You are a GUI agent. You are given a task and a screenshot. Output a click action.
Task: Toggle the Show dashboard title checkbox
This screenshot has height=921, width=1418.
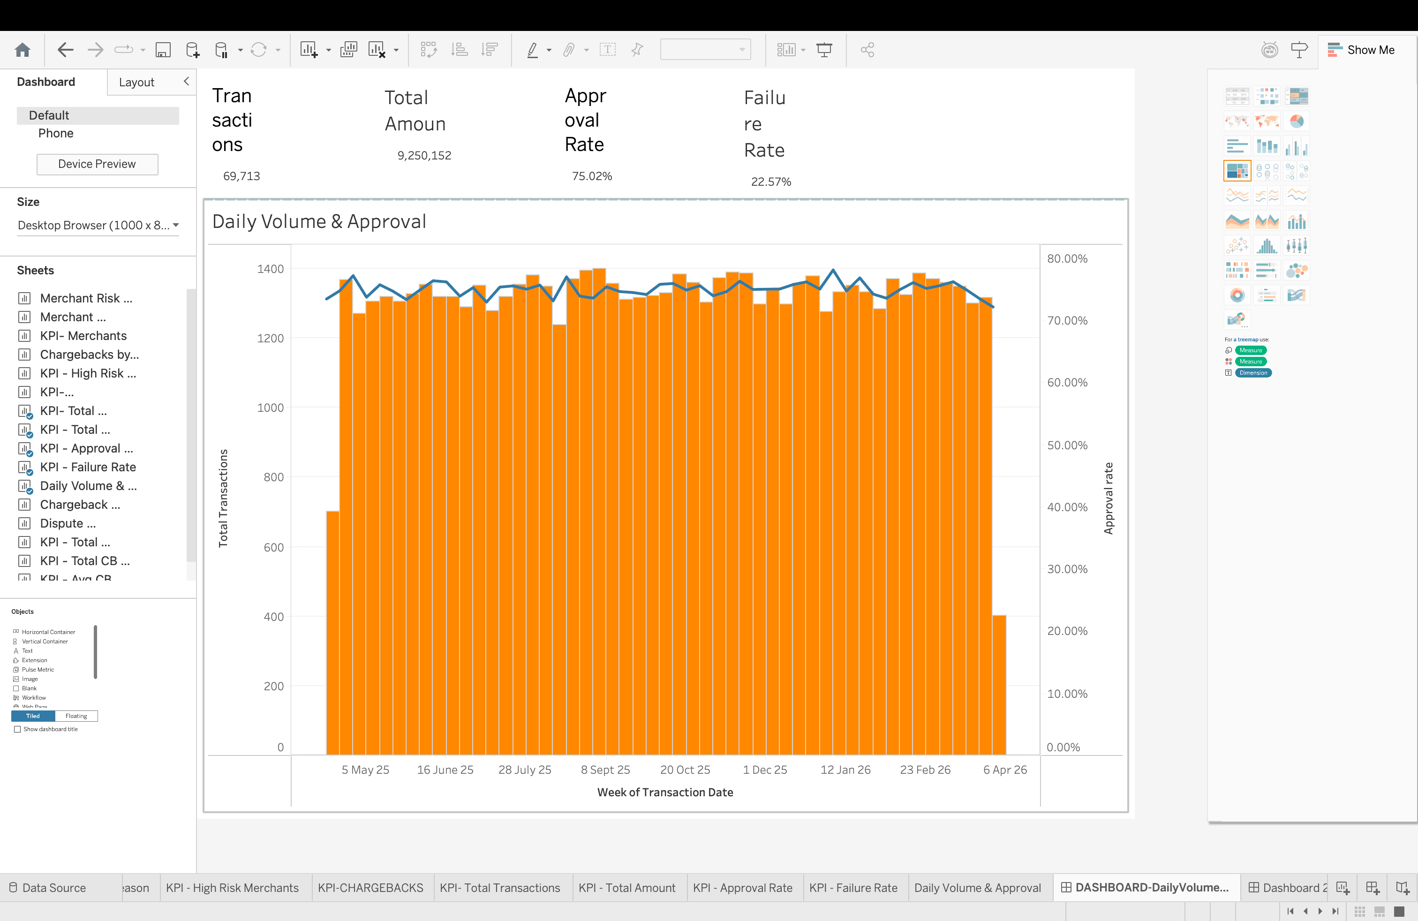point(17,729)
